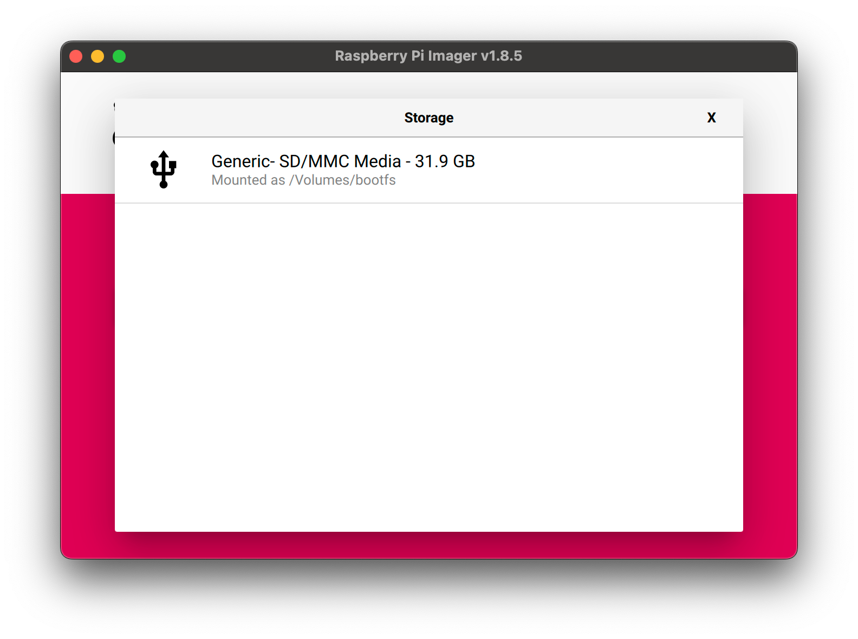
Task: Close the Storage dialog with X
Action: [711, 118]
